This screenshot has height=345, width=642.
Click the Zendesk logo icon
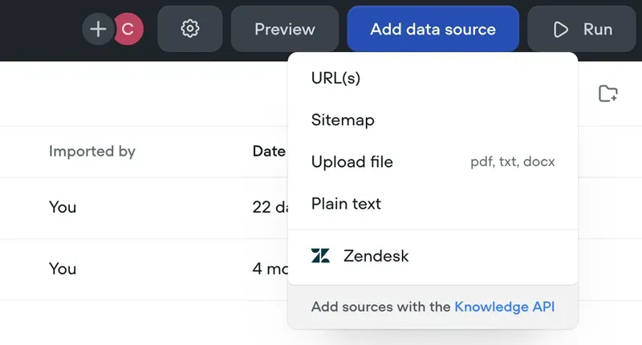tap(320, 256)
